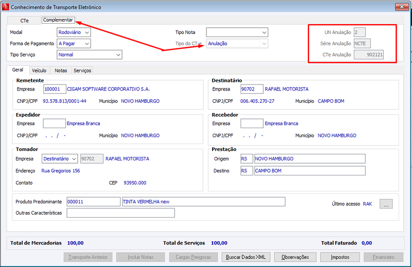Open the Serviços tab

pyautogui.click(x=82, y=70)
